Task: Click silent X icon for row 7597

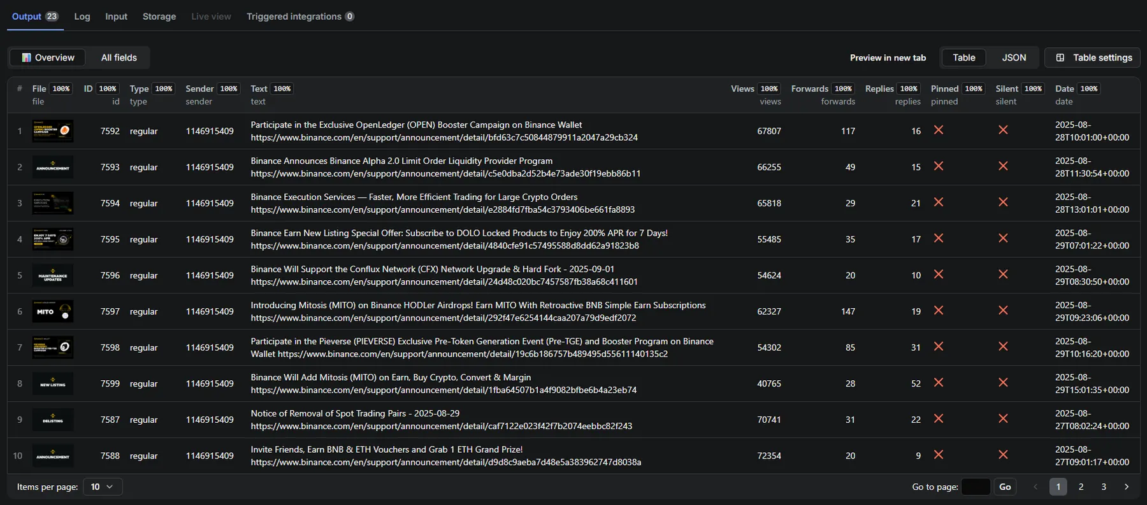Action: (x=1003, y=310)
